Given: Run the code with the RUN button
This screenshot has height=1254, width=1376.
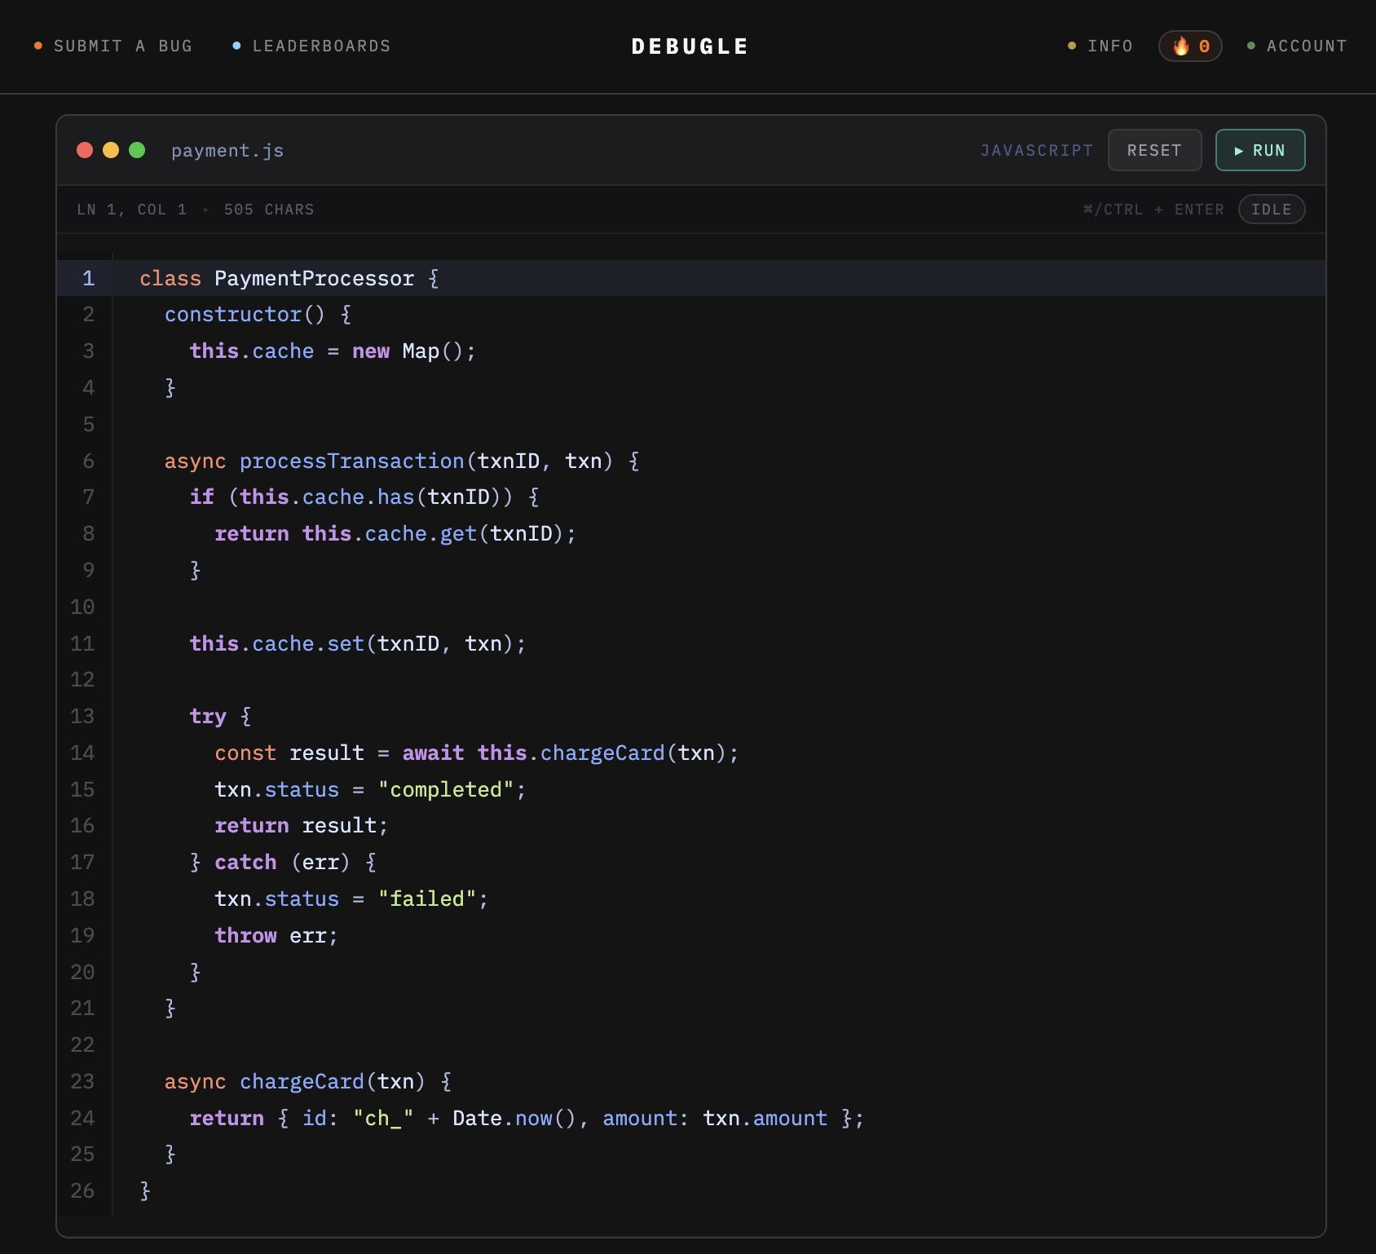Looking at the screenshot, I should tap(1260, 150).
